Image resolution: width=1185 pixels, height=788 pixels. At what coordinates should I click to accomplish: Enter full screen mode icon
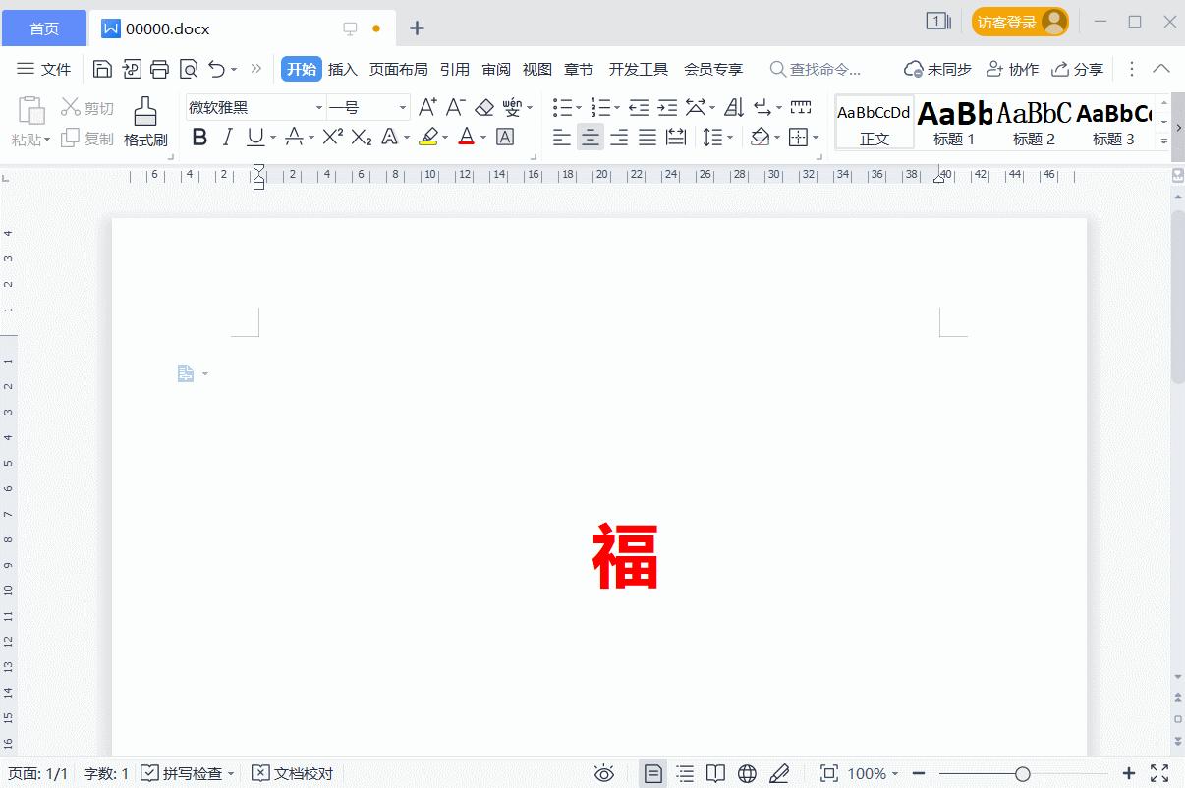(x=1159, y=774)
